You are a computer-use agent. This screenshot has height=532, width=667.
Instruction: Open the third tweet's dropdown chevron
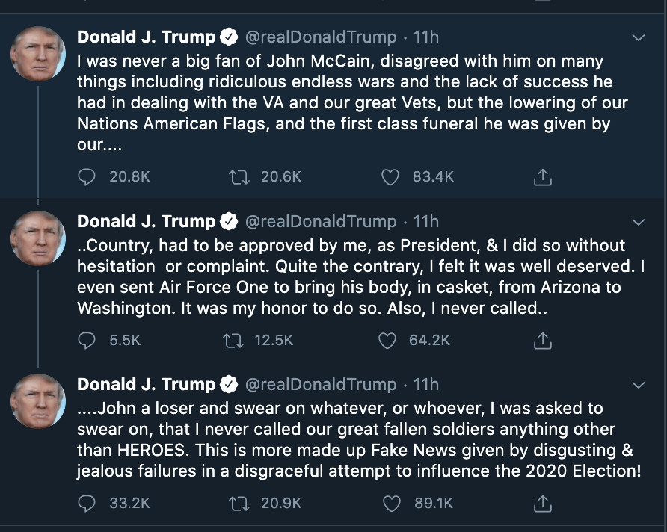638,385
